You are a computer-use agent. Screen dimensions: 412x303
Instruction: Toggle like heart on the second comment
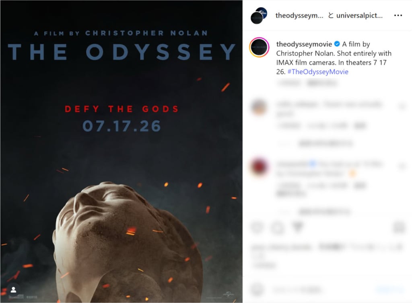click(x=402, y=166)
